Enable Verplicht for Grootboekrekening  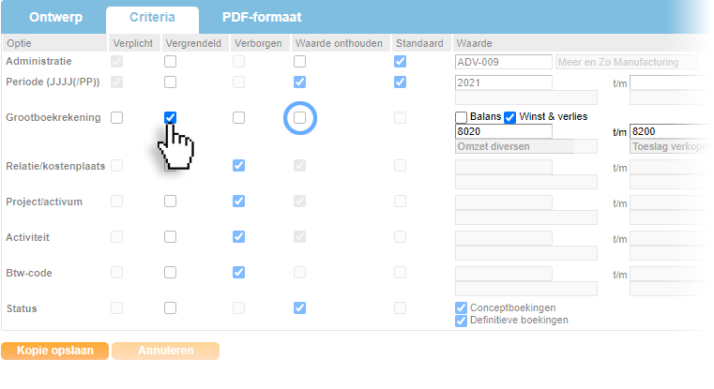click(117, 117)
